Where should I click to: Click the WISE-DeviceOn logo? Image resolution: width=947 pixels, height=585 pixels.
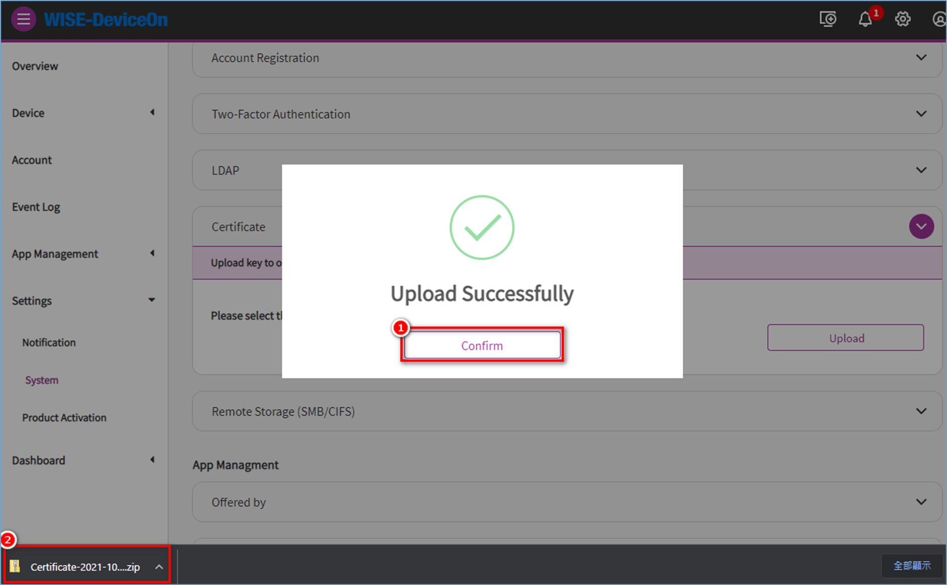click(x=106, y=20)
